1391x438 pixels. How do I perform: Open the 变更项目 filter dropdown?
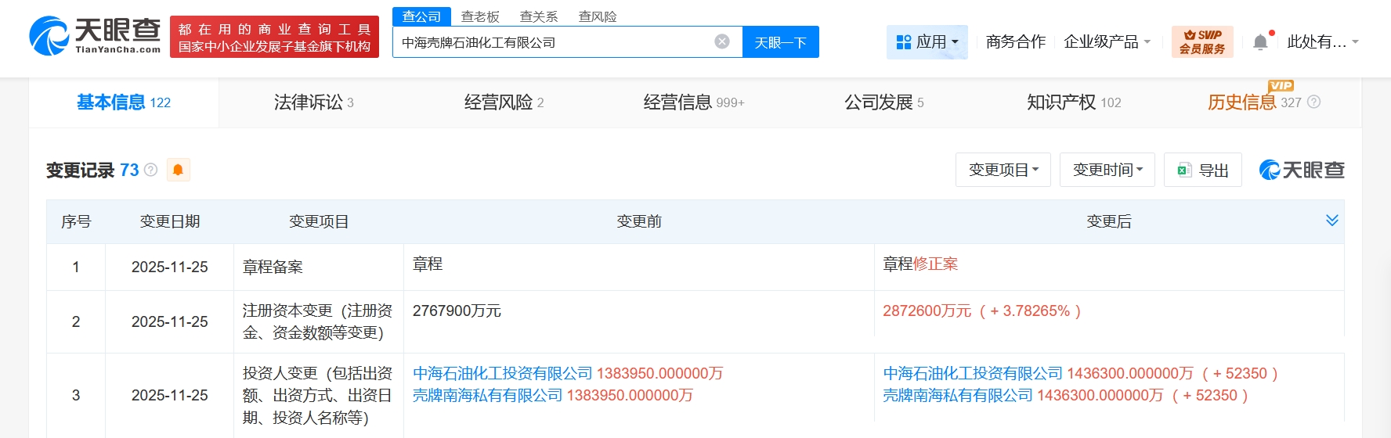1003,170
